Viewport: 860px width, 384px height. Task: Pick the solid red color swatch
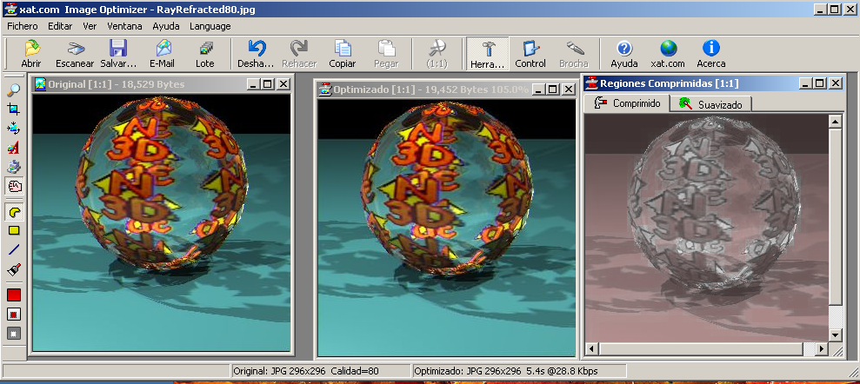pyautogui.click(x=14, y=295)
